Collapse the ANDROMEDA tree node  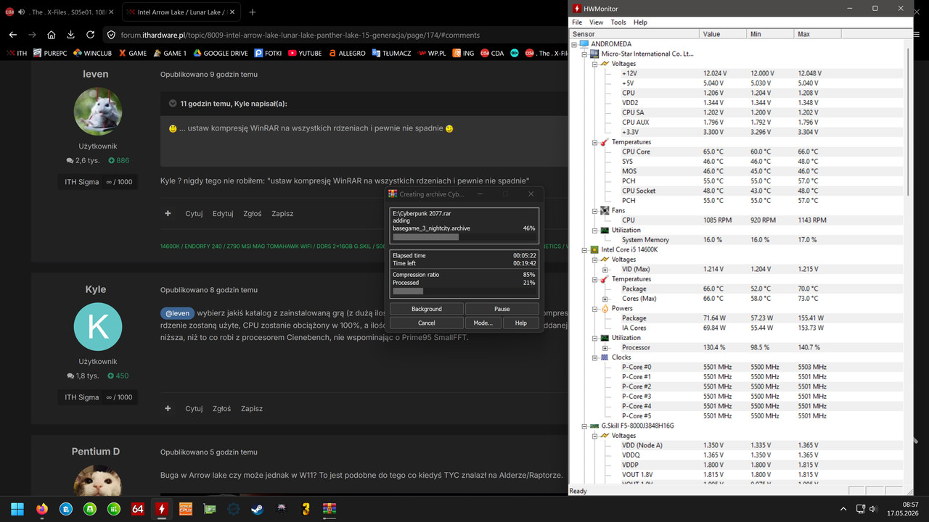[x=575, y=44]
